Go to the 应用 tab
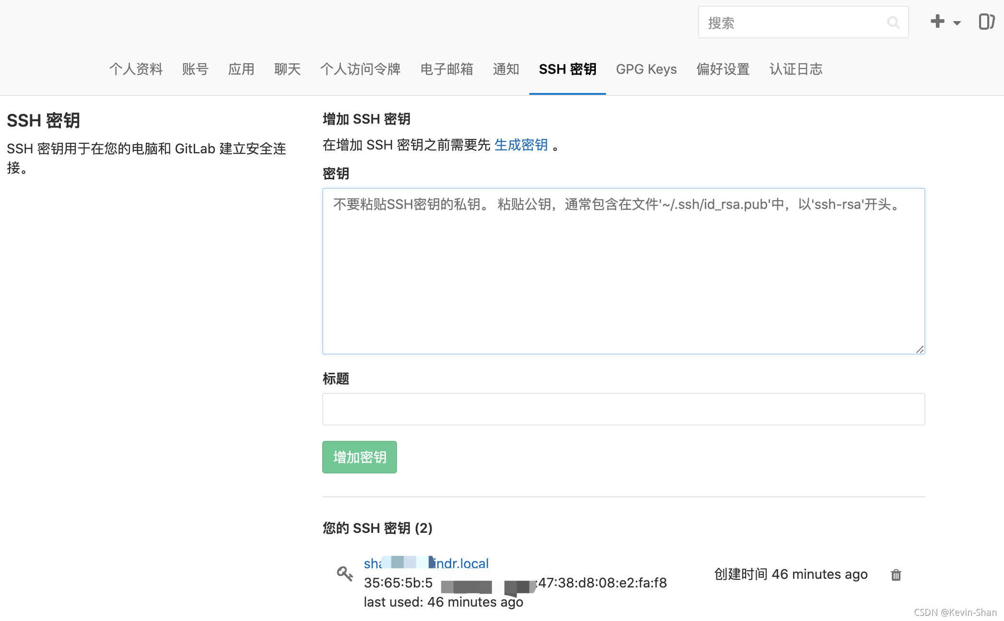 pyautogui.click(x=241, y=69)
